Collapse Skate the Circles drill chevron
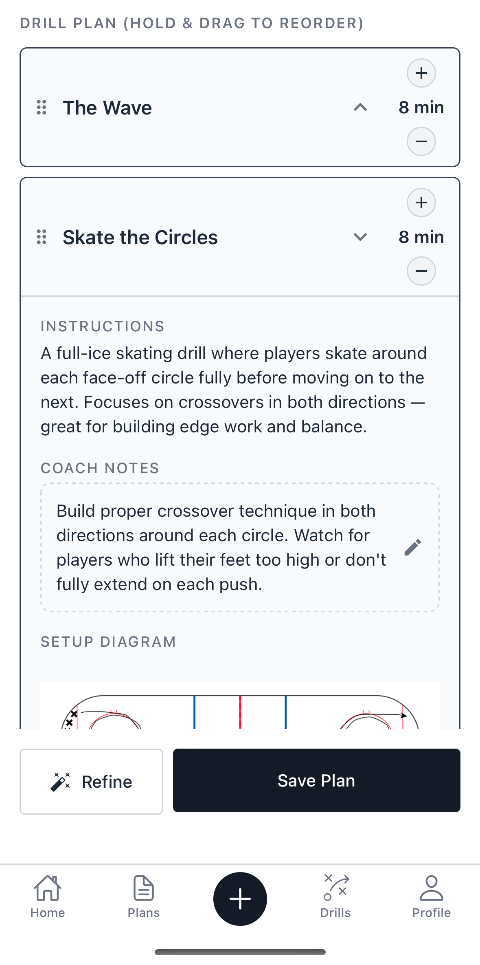 tap(360, 237)
